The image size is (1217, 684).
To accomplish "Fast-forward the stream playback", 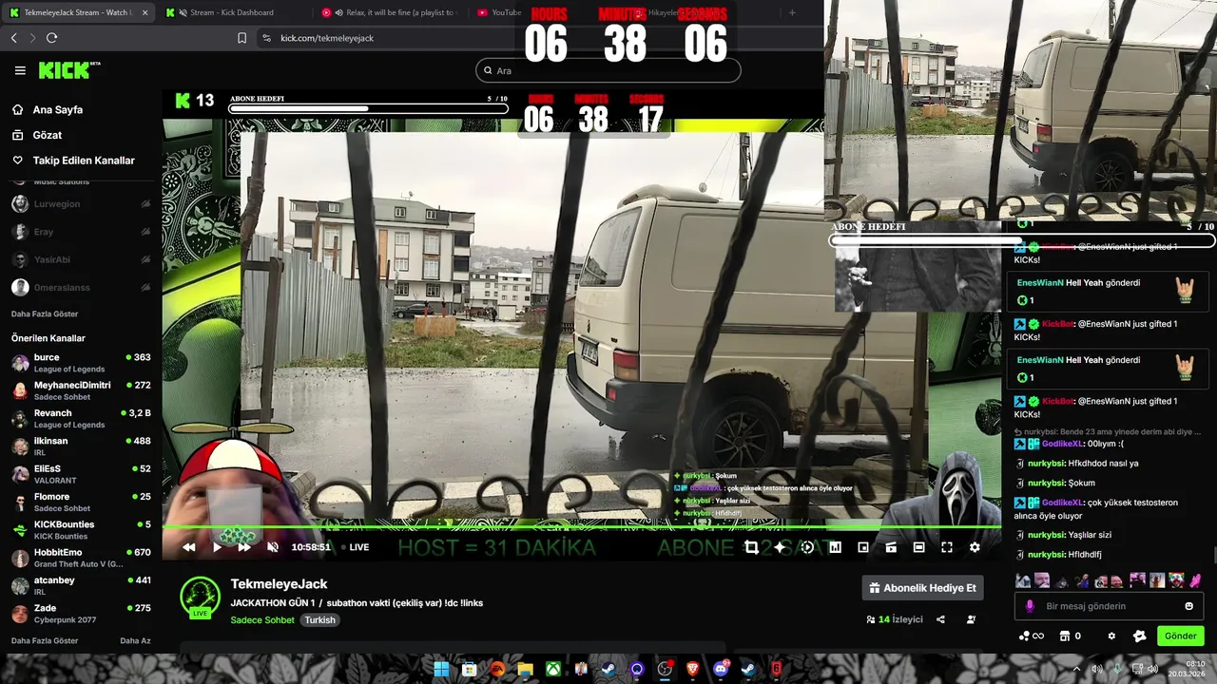I will coord(244,547).
